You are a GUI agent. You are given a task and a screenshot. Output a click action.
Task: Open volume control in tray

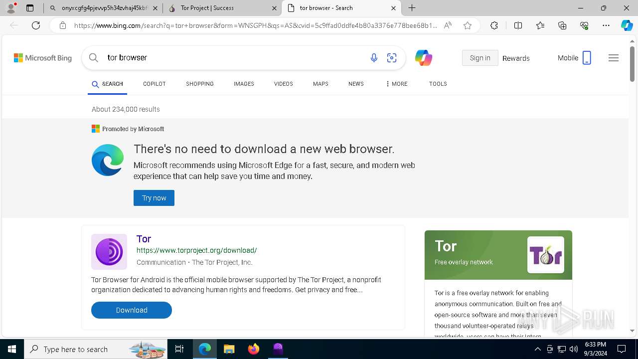(574, 349)
